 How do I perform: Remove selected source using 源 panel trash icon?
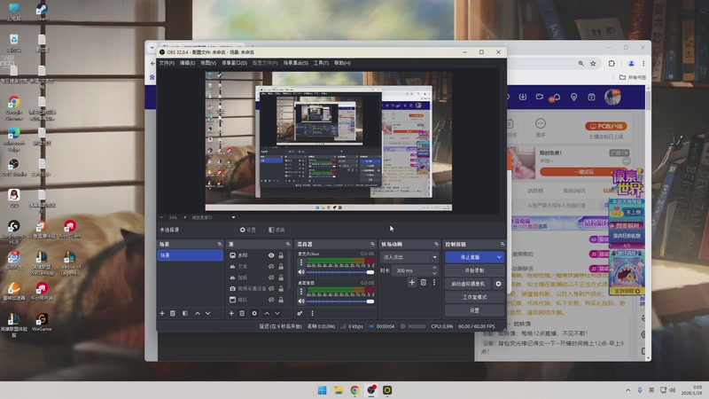(242, 313)
